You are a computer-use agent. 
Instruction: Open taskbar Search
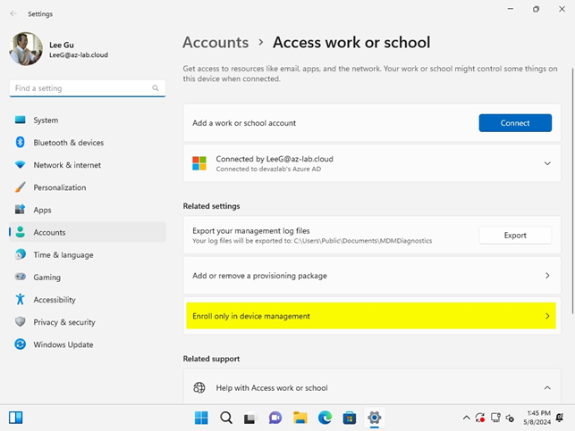(x=226, y=418)
